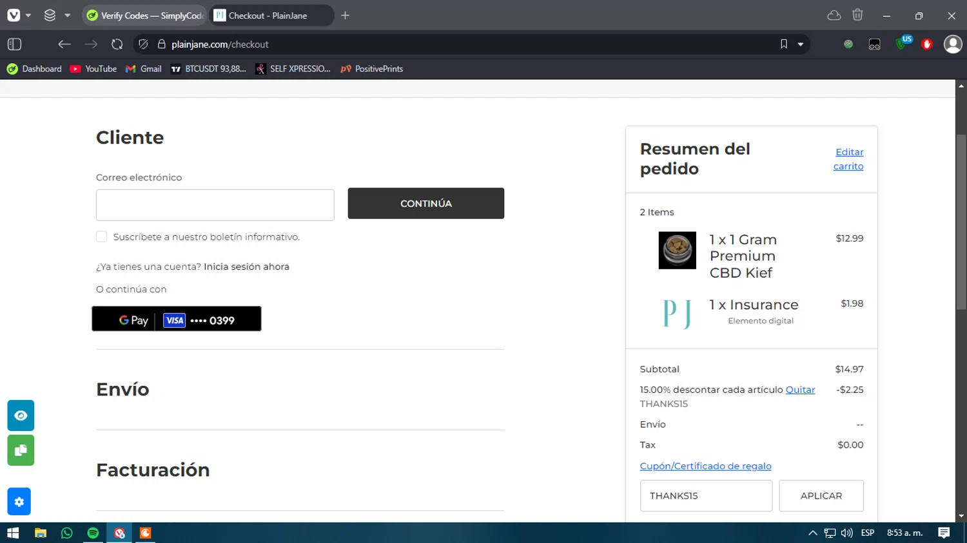Open the orange app in the taskbar
The width and height of the screenshot is (967, 543).
pos(146,533)
